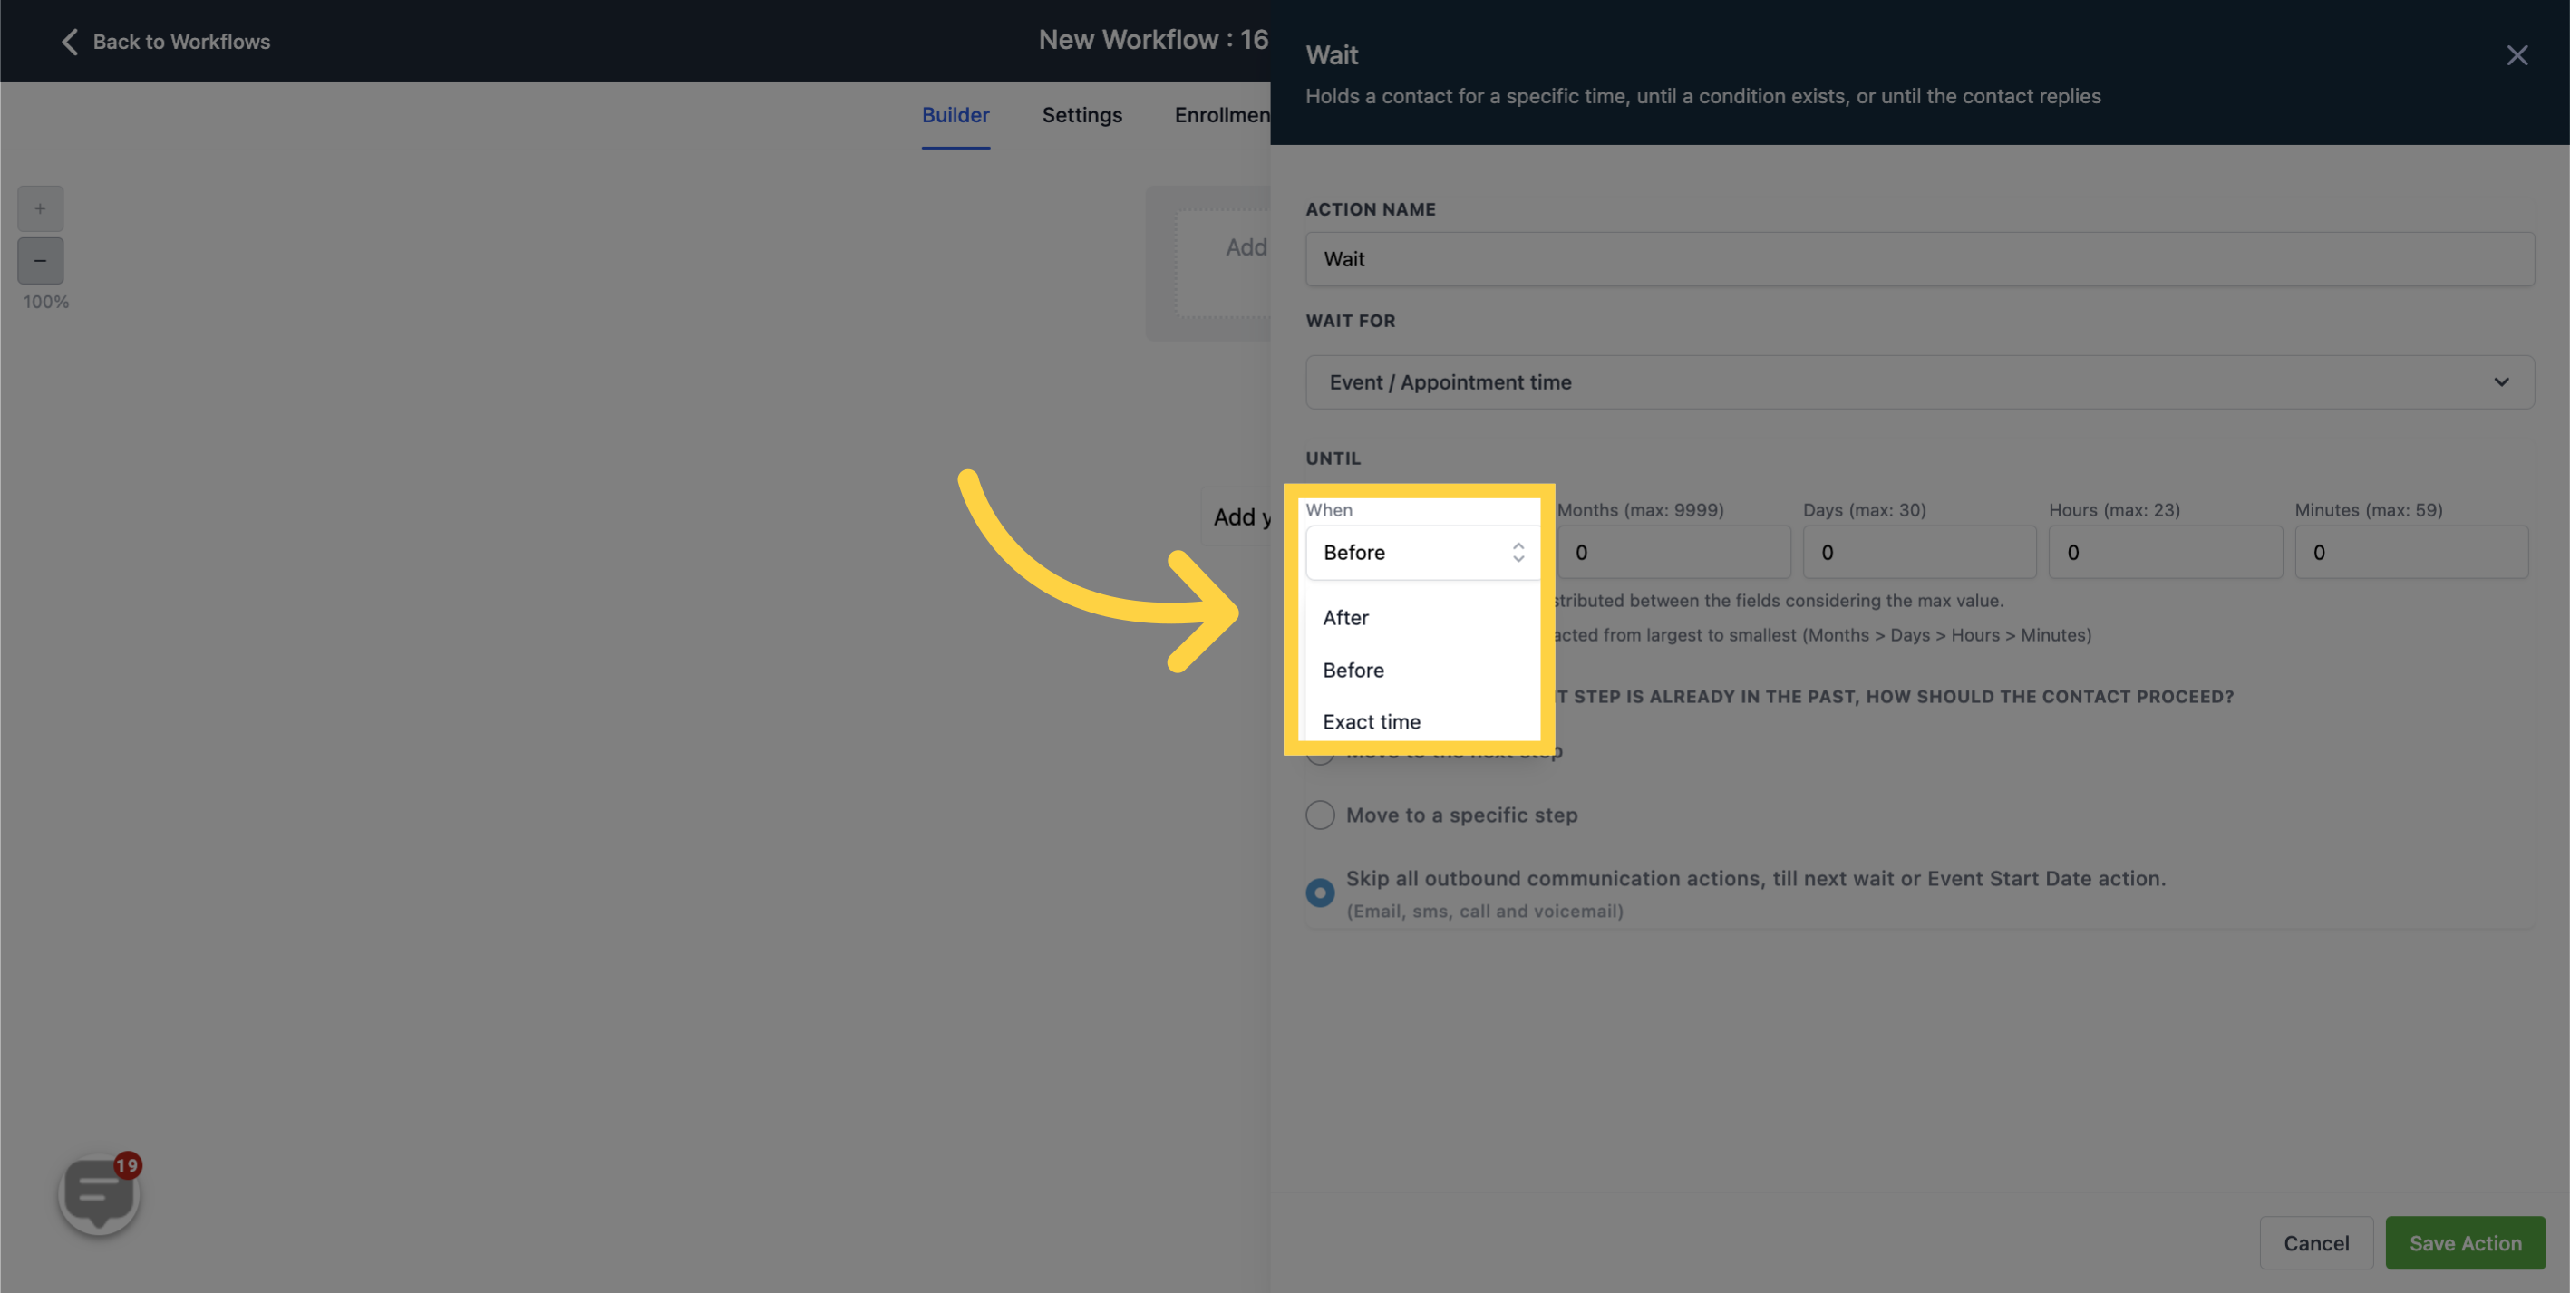Enable 'Move to the next step' radio button
This screenshot has width=2570, height=1293.
[x=1320, y=750]
